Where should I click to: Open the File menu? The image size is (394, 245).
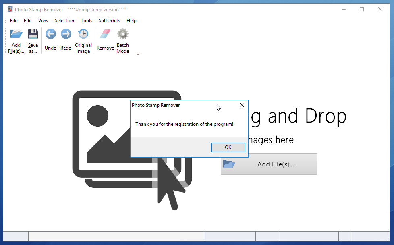click(x=14, y=21)
